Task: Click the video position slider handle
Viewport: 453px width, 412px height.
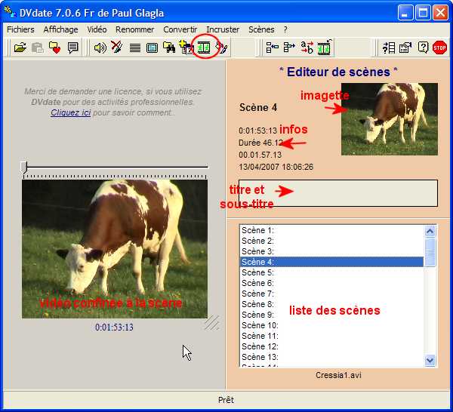Action: [24, 167]
